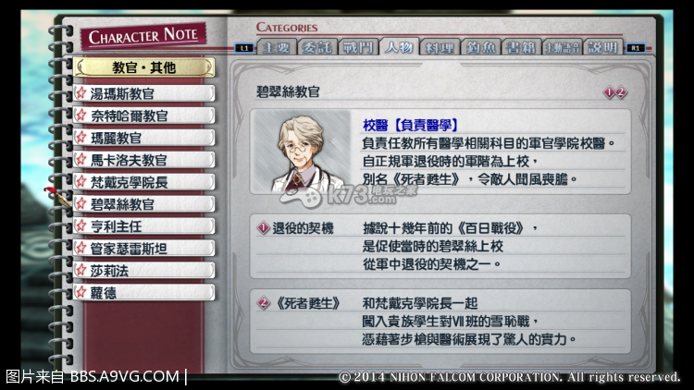
Task: Open the 書籍 category tab
Action: pos(521,47)
